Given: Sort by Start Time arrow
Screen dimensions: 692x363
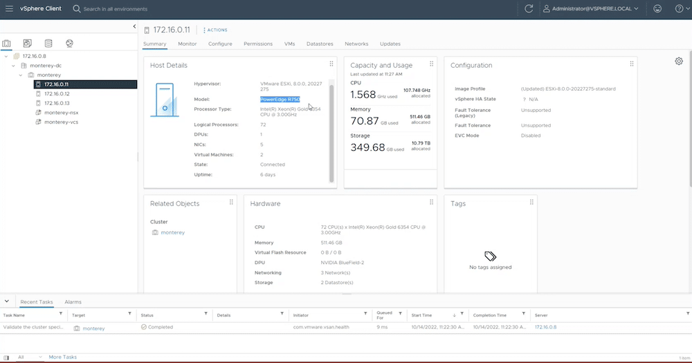Looking at the screenshot, I should [x=454, y=315].
